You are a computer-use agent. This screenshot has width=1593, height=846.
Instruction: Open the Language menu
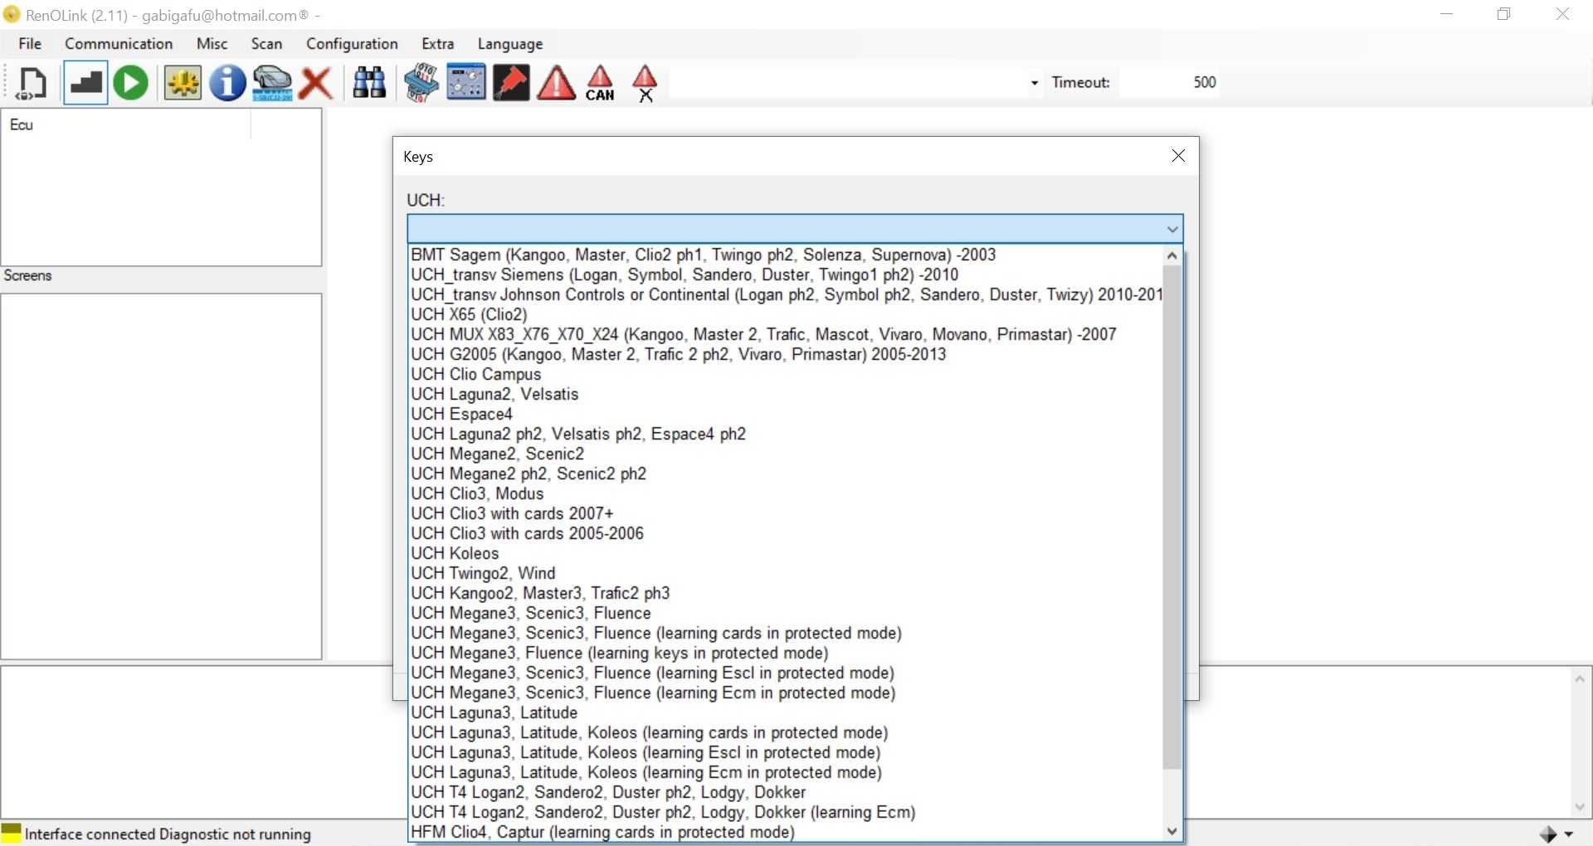510,44
